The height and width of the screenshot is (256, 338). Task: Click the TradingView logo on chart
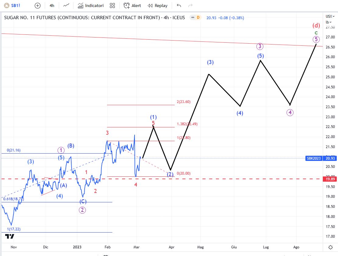(x=10, y=236)
